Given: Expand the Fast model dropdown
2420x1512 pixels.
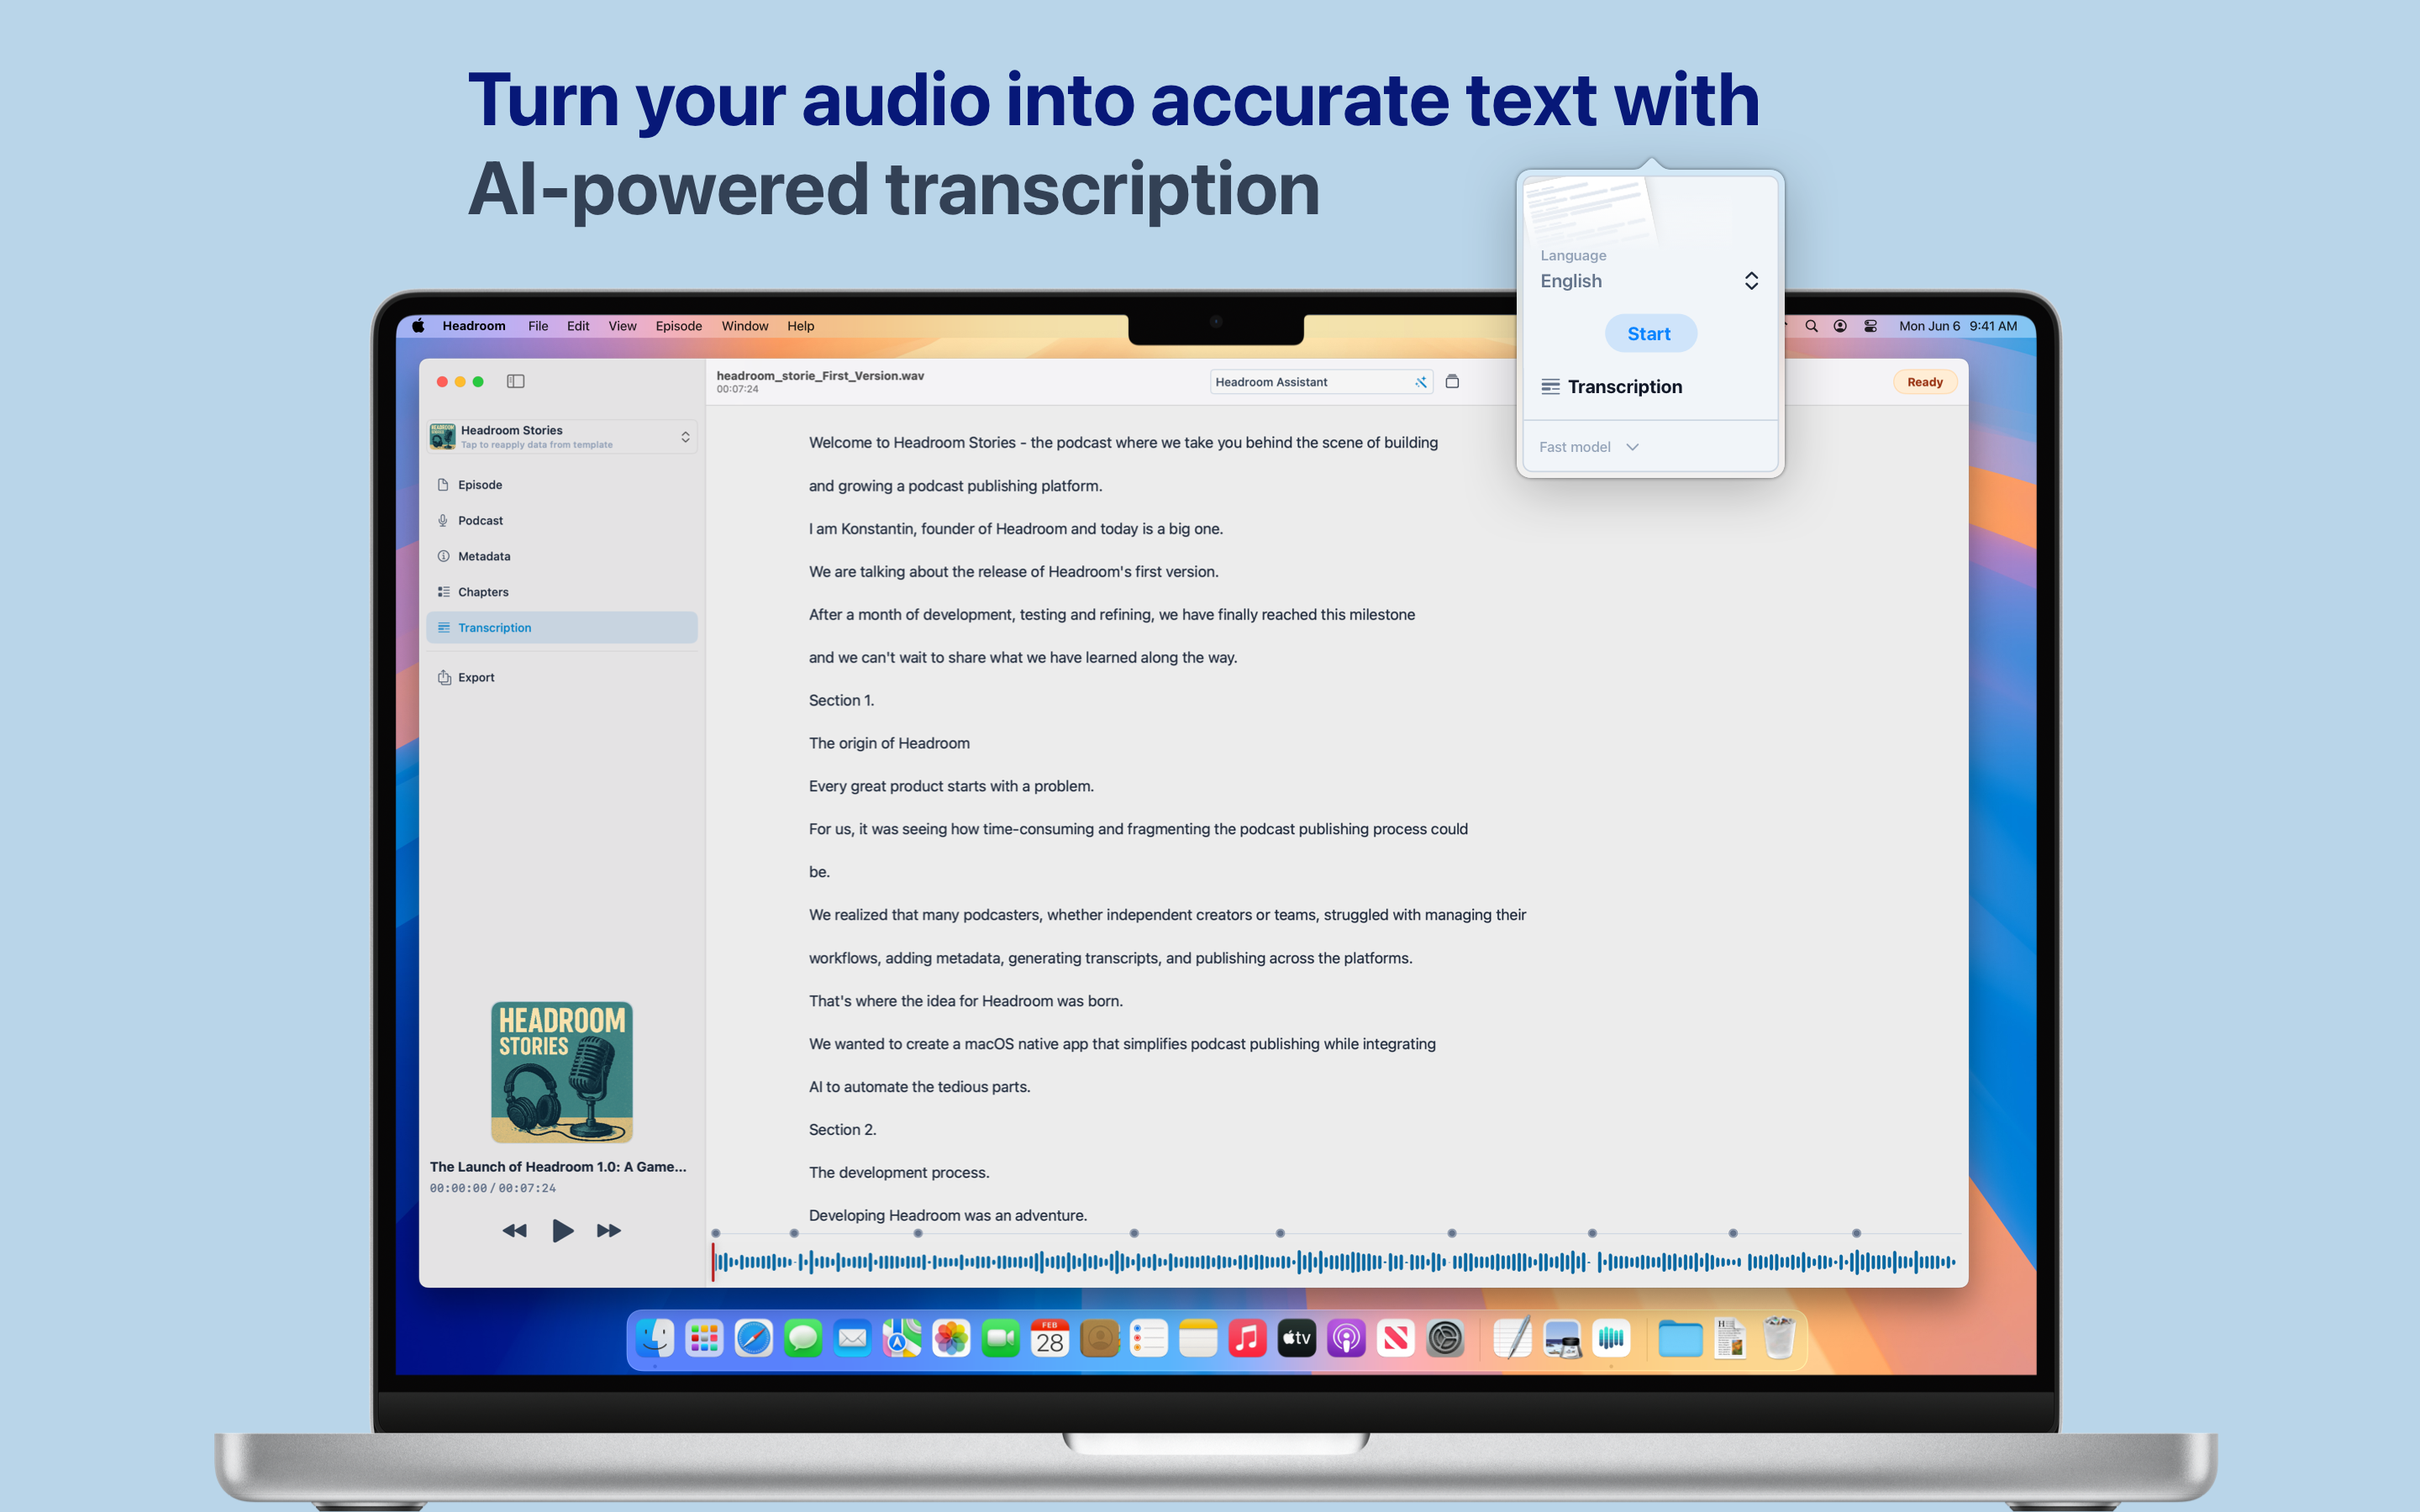Looking at the screenshot, I should tap(1589, 447).
